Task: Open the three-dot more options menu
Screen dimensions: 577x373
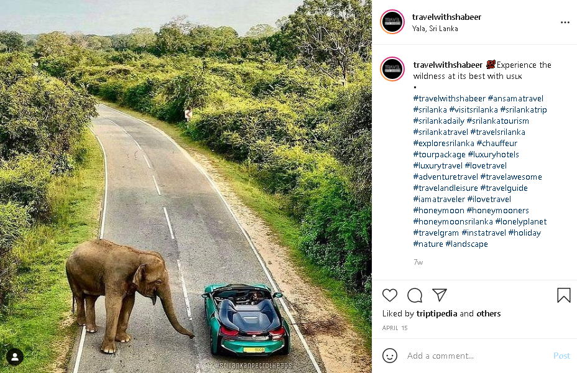Action: (565, 22)
